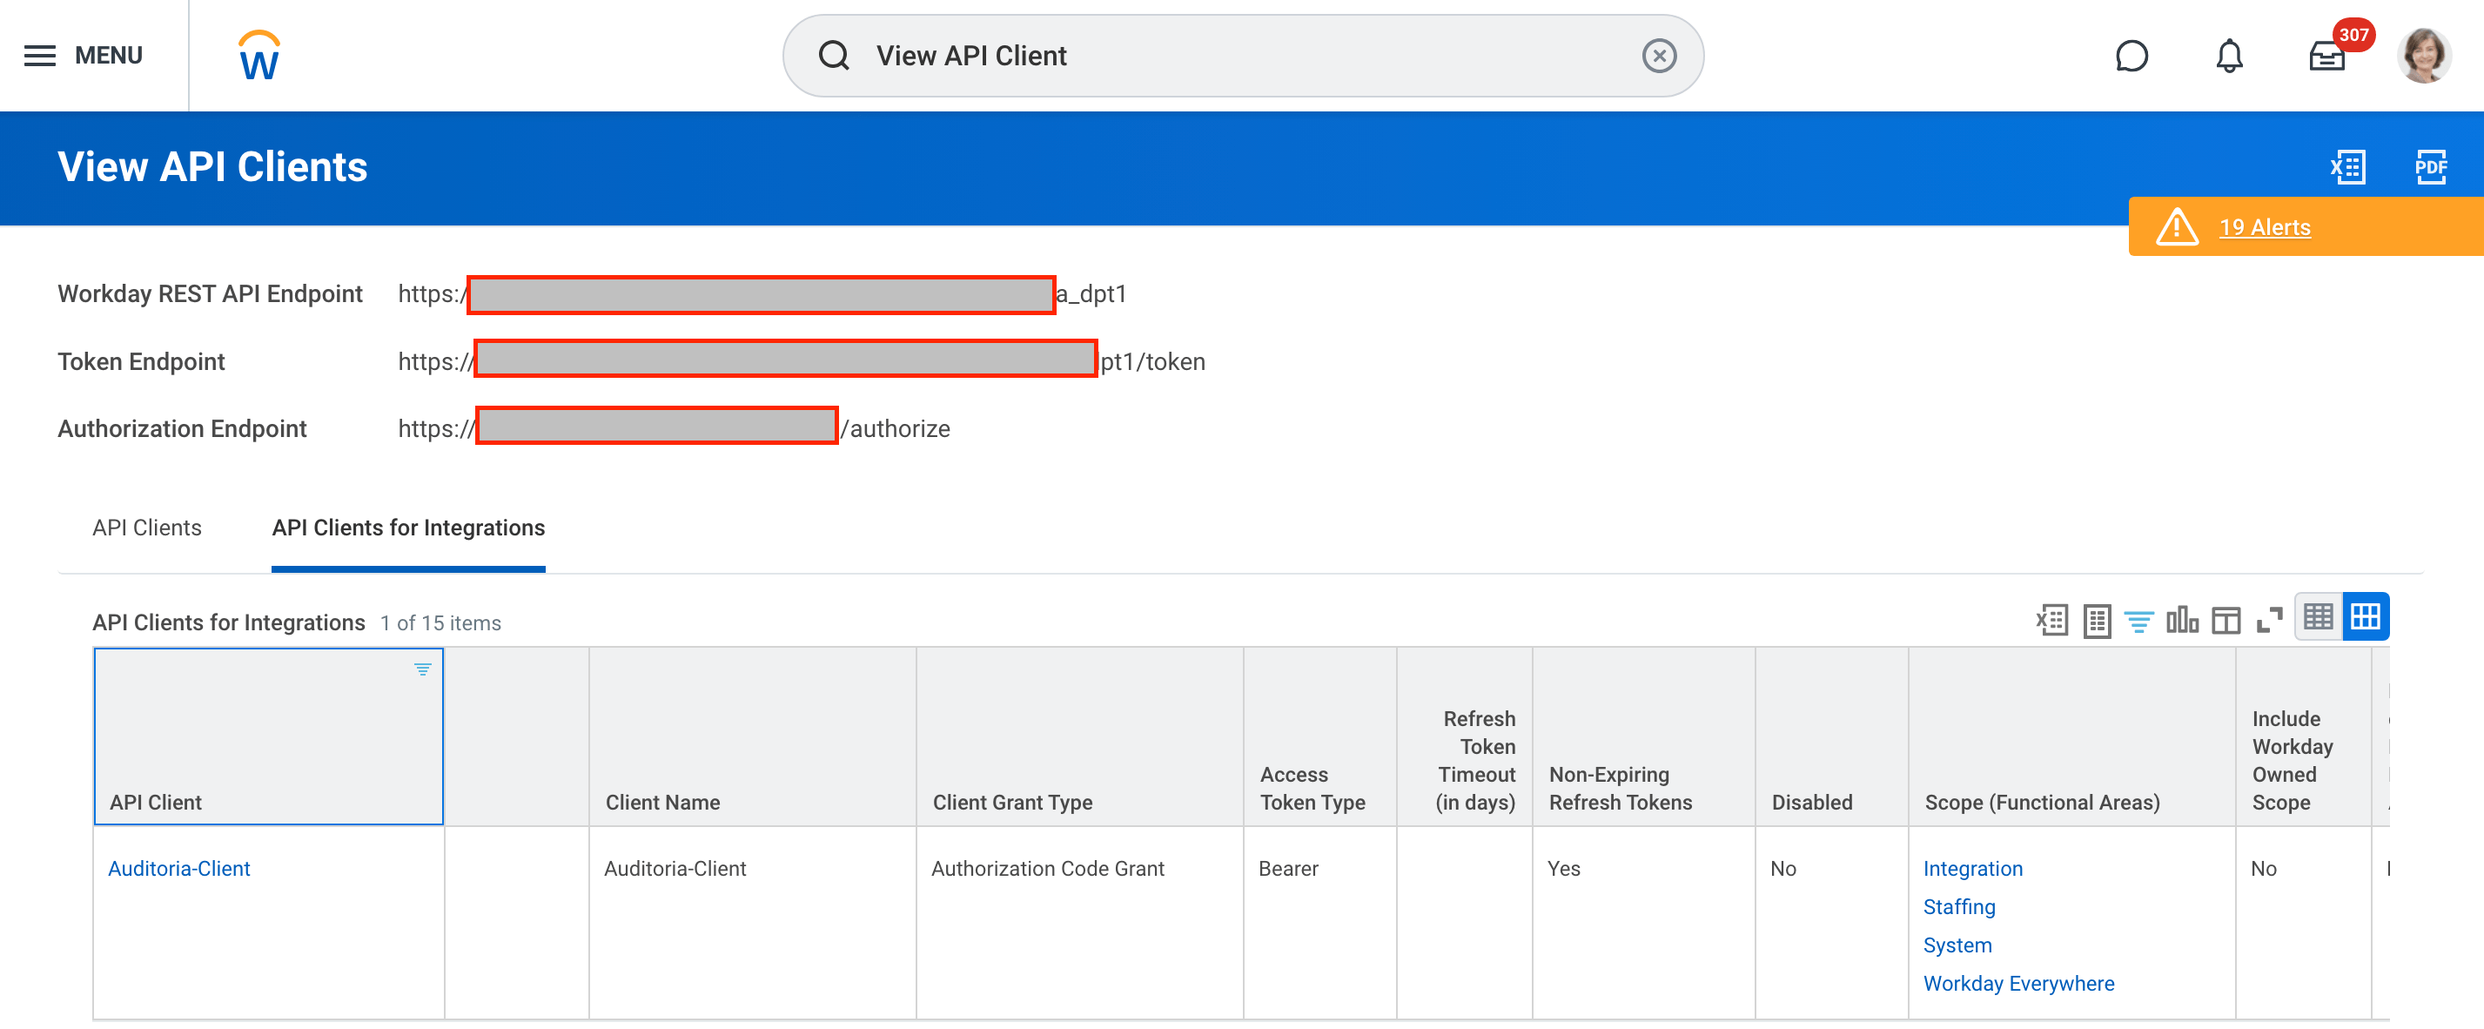This screenshot has height=1029, width=2484.
Task: Select the API Clients for Integrations tab
Action: (x=408, y=528)
